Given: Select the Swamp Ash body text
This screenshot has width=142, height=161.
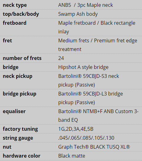Looking at the screenshot, I should (x=78, y=14).
